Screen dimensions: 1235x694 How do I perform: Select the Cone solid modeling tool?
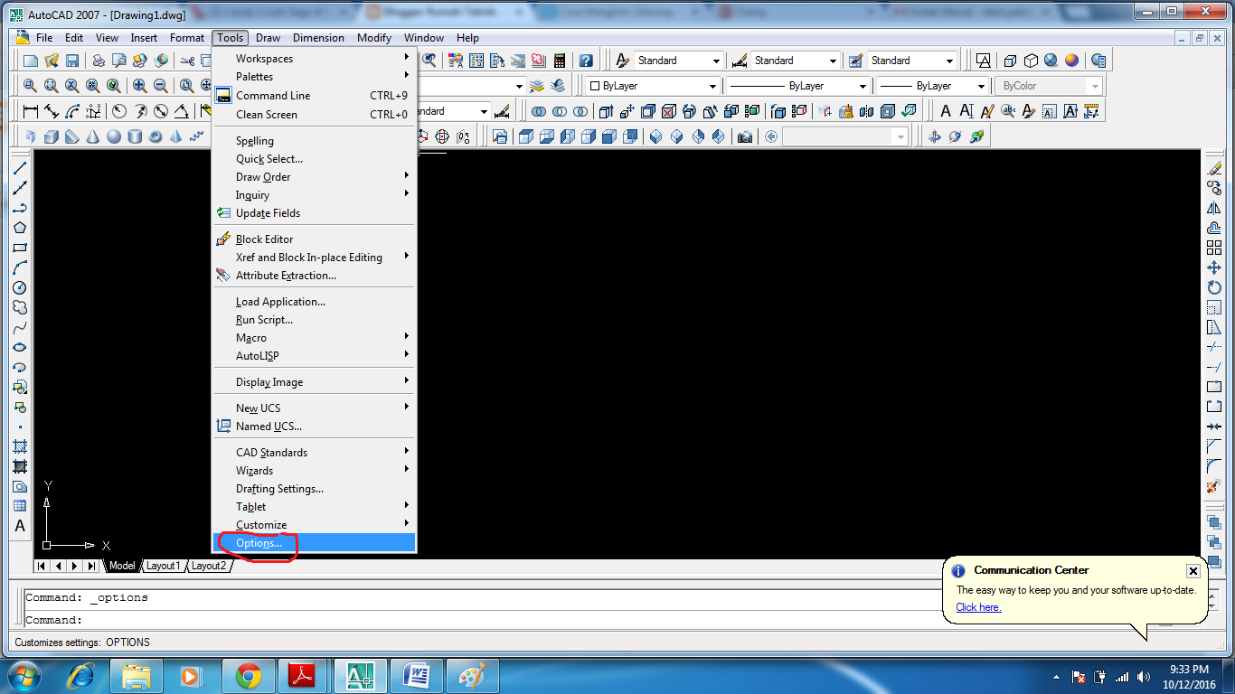(x=93, y=136)
